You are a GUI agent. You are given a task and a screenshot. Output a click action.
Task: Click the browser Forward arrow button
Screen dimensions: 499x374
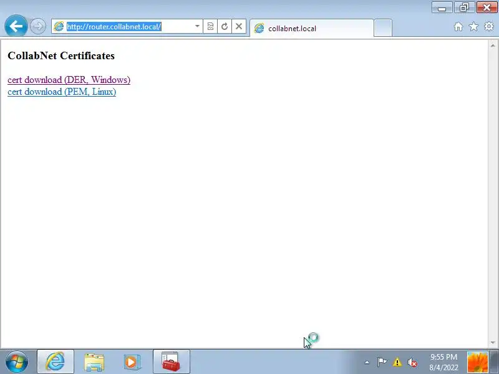pyautogui.click(x=38, y=26)
